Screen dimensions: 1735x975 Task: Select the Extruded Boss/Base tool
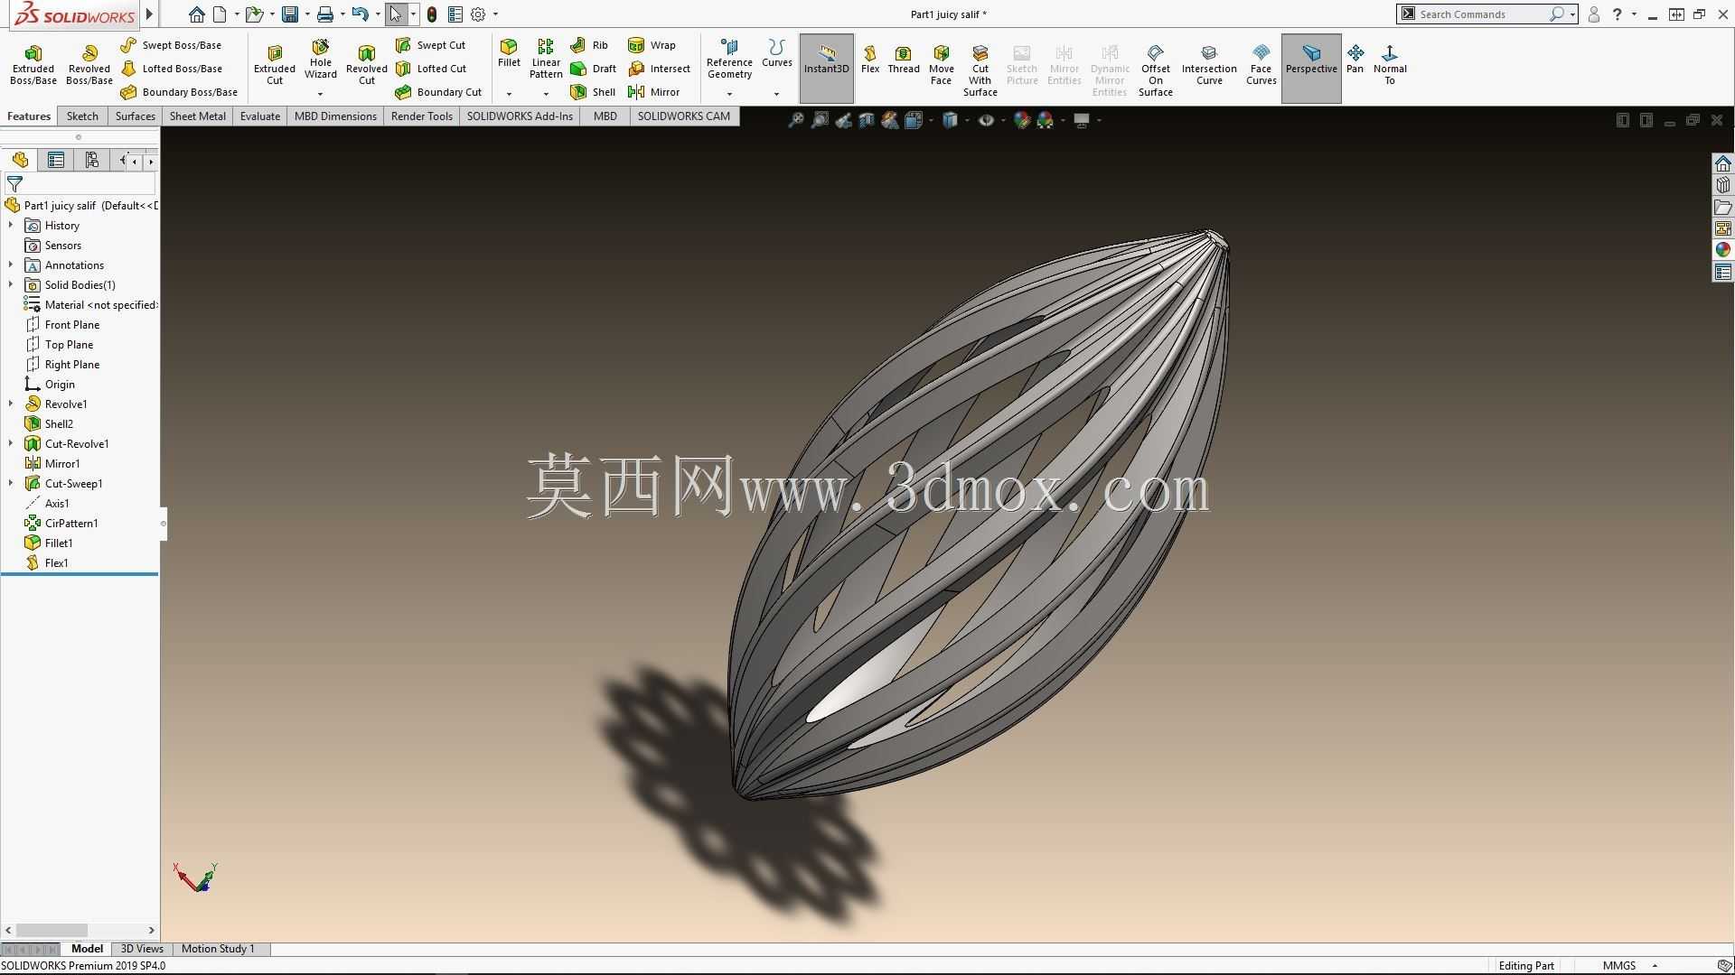pyautogui.click(x=33, y=65)
